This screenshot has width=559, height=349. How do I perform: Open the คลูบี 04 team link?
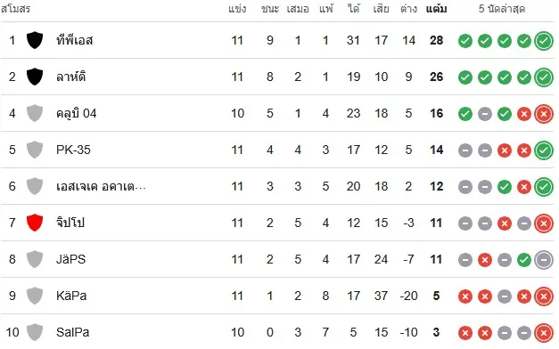(77, 113)
